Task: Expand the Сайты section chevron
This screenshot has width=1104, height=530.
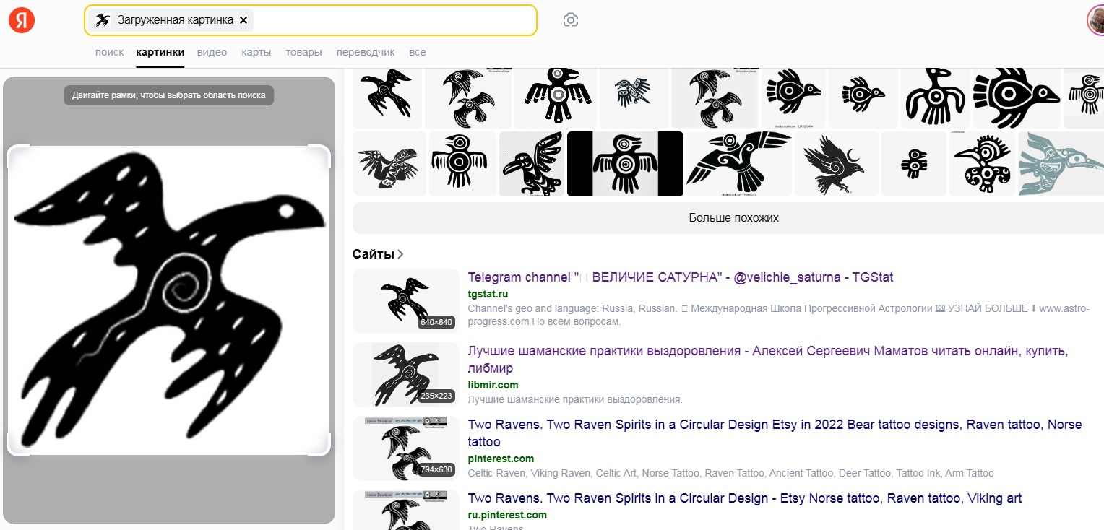Action: [401, 254]
